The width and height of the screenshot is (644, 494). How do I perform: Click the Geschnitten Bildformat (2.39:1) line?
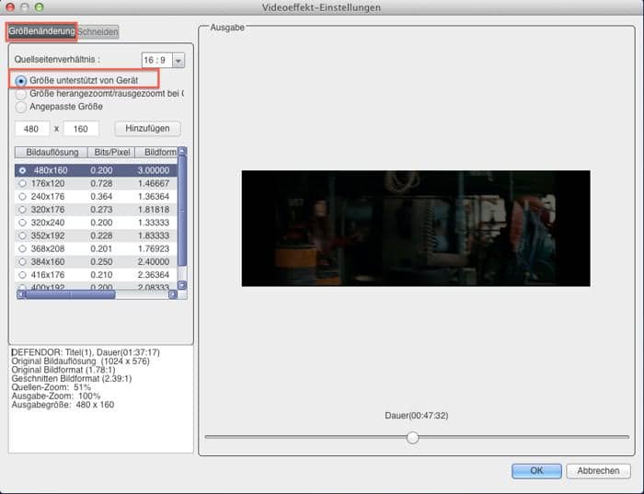[x=72, y=379]
